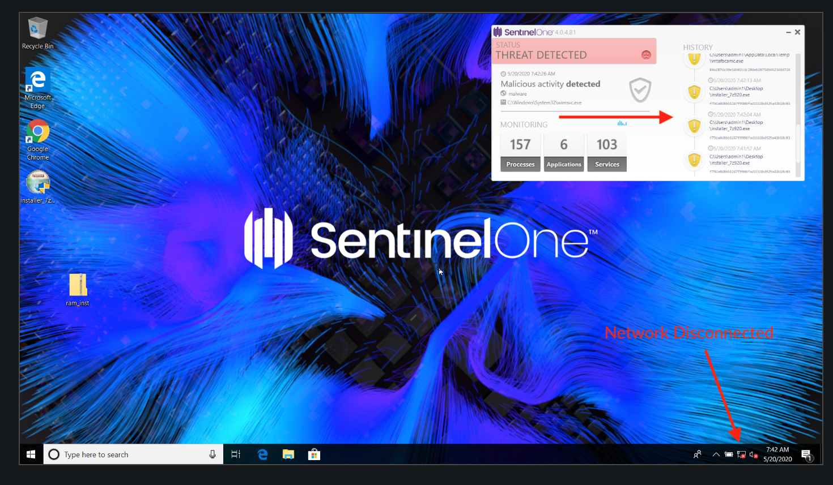Open the Action Center notifications icon
The height and width of the screenshot is (485, 833).
tap(807, 455)
